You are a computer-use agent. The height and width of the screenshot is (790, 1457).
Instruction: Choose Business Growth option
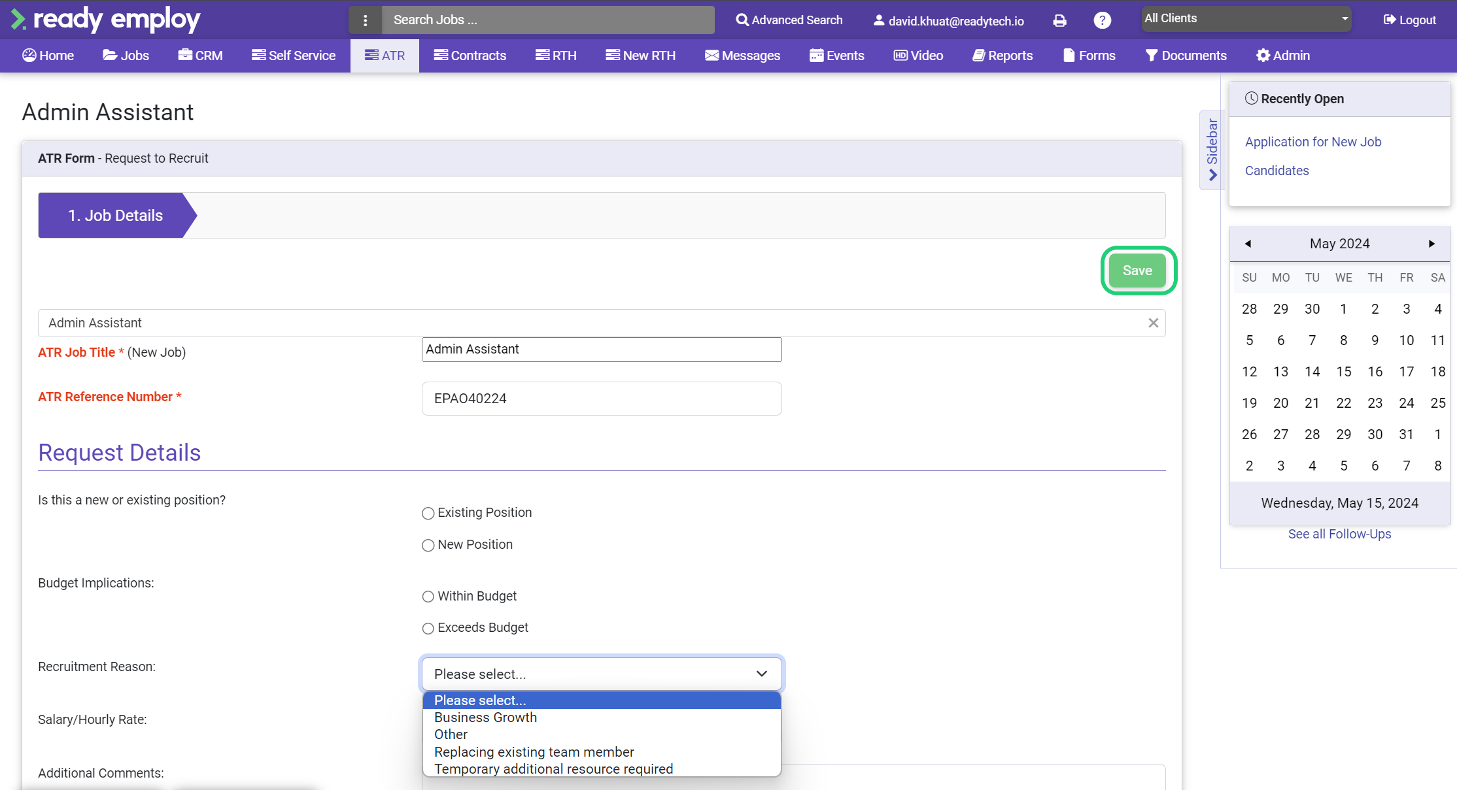pyautogui.click(x=602, y=717)
